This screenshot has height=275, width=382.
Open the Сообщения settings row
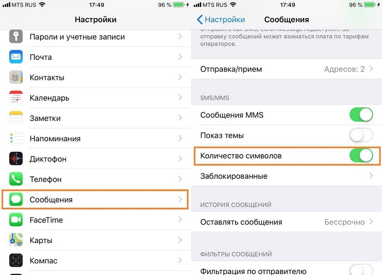95,200
